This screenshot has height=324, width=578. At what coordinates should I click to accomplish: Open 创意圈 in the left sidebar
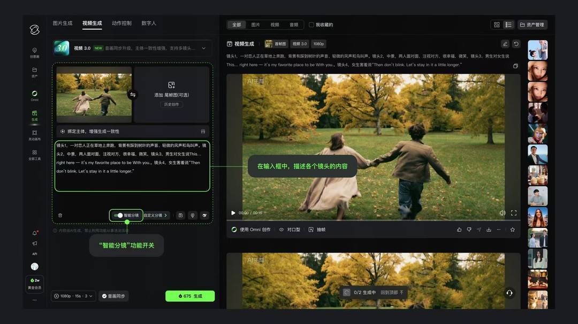[x=34, y=53]
